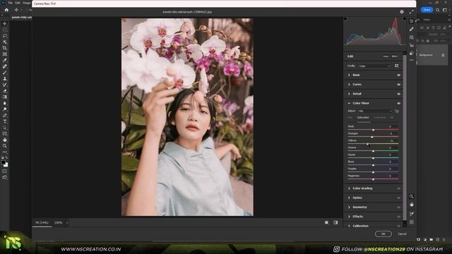Open the Presets icon in Camera Raw
The image size is (452, 254).
point(411,54)
